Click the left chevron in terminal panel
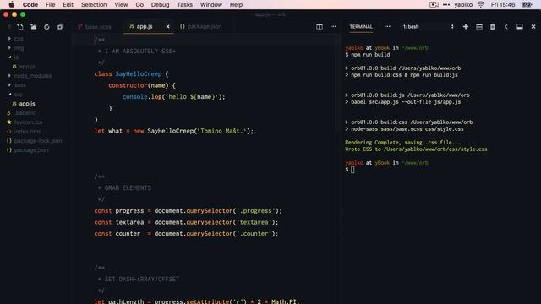Screen dimensions: 541x304 click(506, 26)
